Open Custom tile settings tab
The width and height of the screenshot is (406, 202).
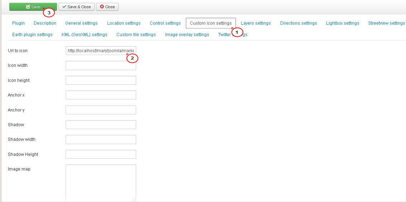[x=136, y=34]
